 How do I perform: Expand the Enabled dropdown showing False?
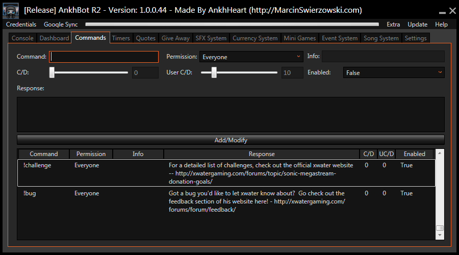point(394,72)
